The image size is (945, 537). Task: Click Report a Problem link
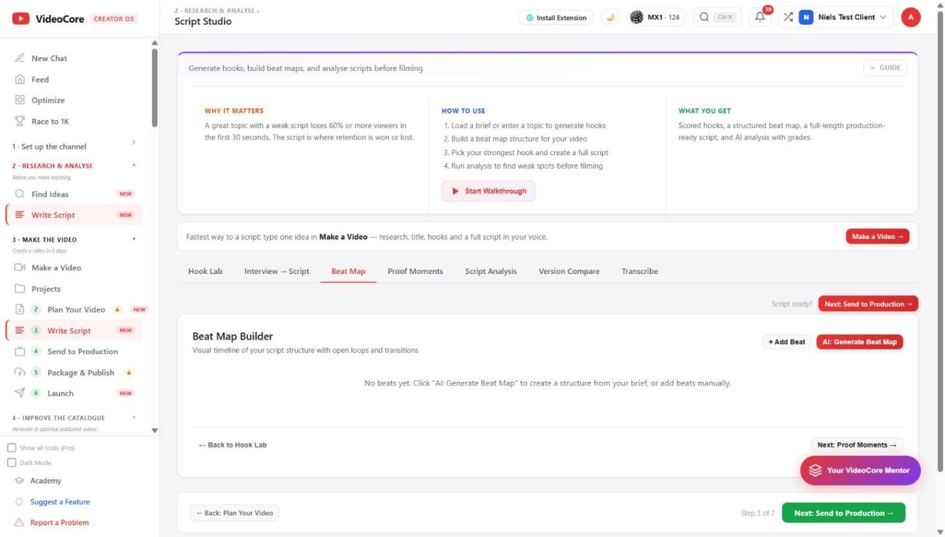(59, 523)
